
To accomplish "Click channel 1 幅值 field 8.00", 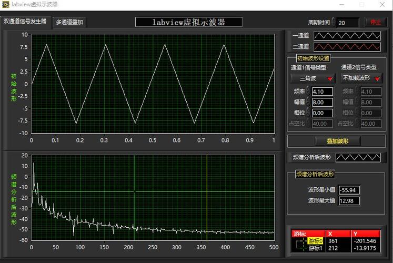I will coord(323,102).
